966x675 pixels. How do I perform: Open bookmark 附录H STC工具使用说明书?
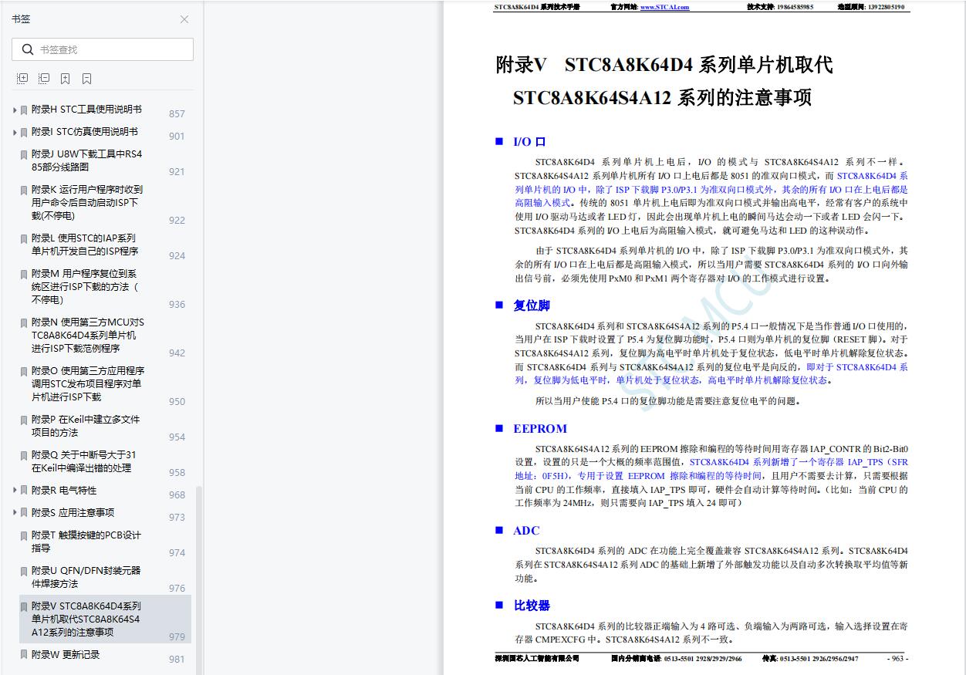86,110
